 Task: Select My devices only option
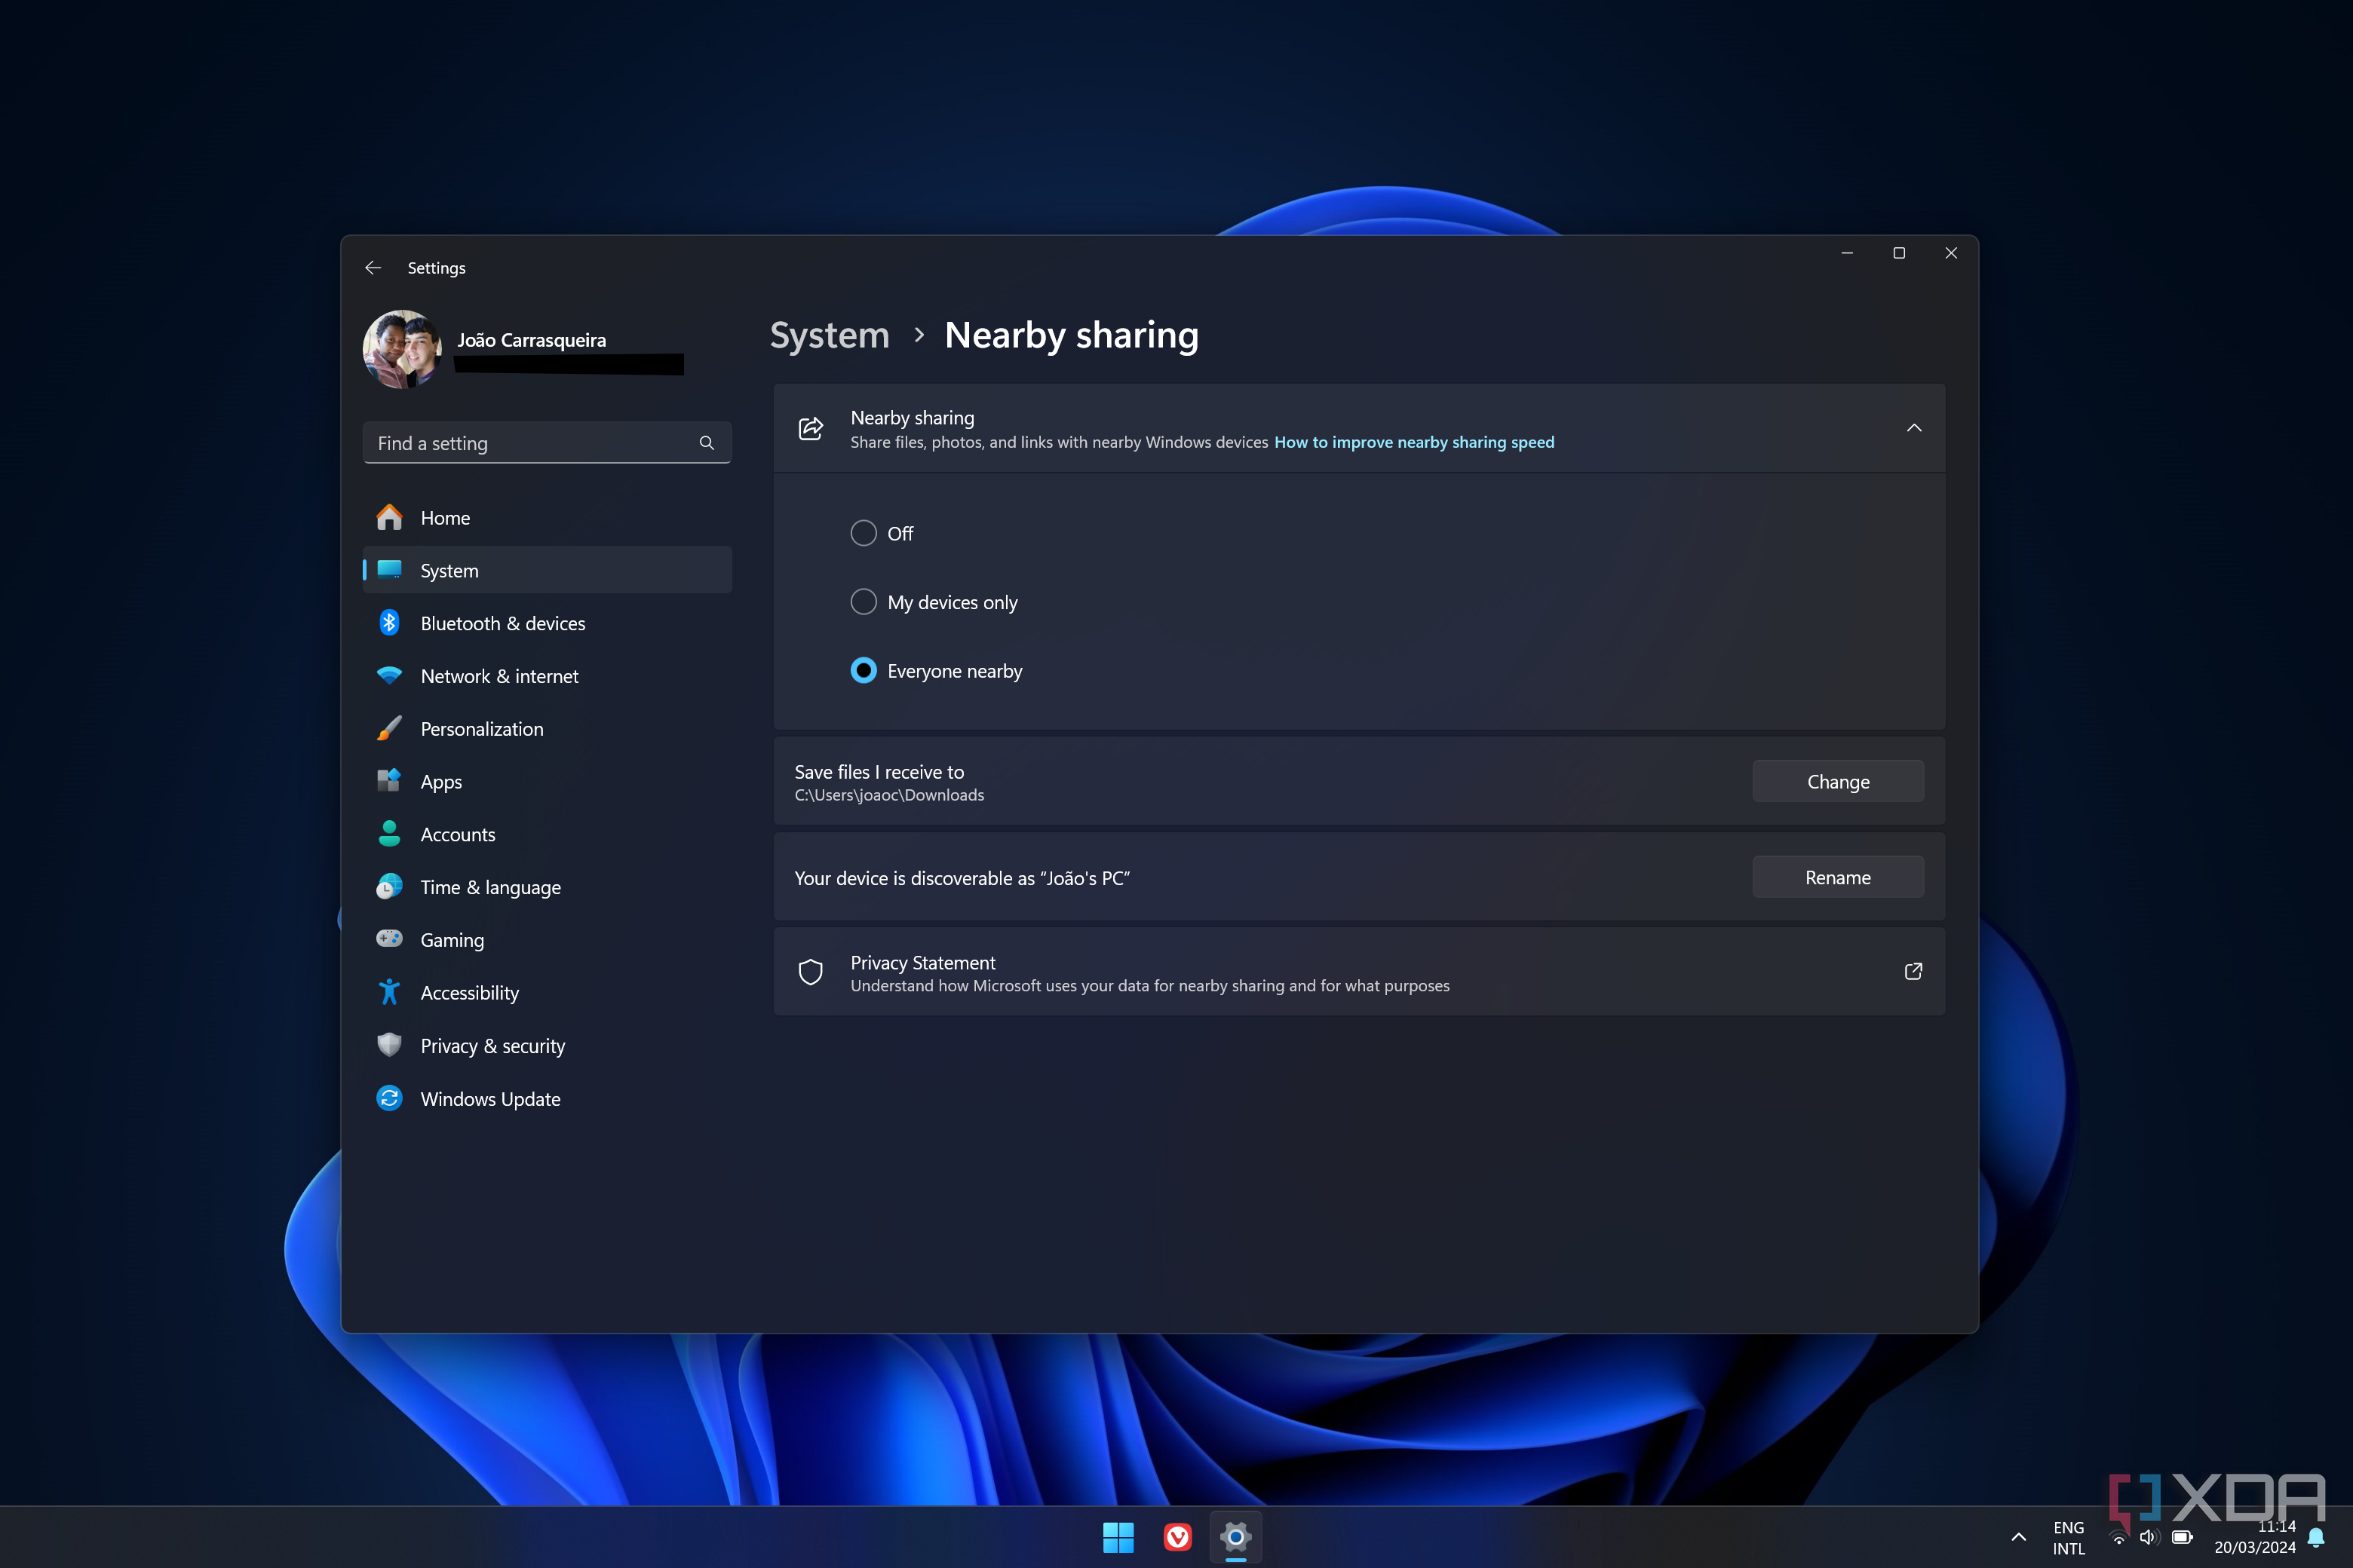point(864,602)
